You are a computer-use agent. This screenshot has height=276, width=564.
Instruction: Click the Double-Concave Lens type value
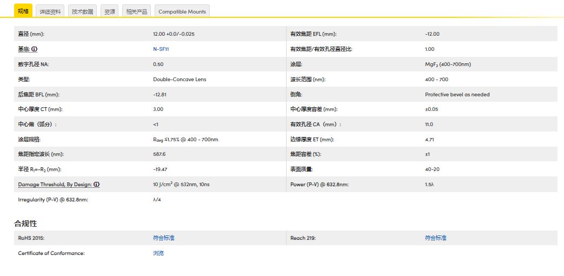[180, 80]
